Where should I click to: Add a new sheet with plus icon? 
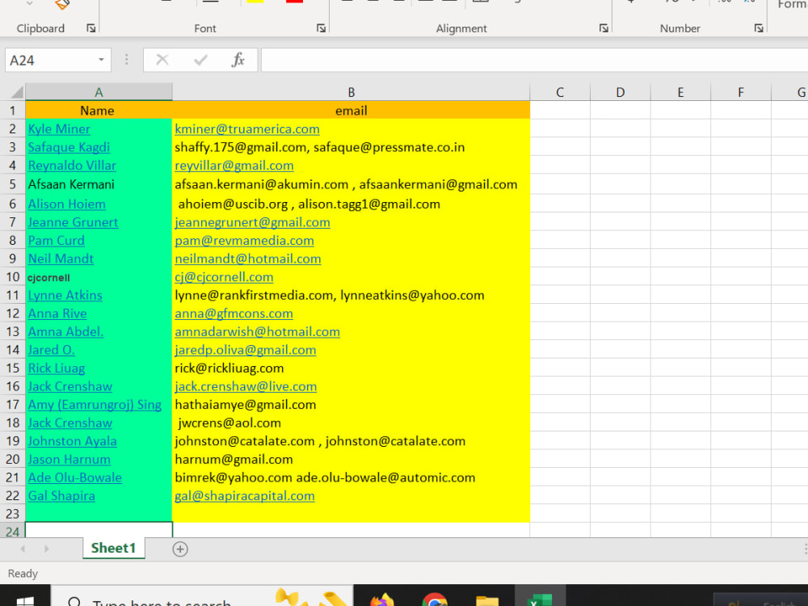point(180,549)
